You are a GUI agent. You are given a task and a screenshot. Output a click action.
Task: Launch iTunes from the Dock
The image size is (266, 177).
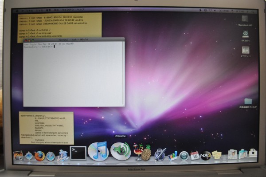click(x=98, y=151)
